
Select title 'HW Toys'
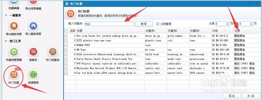[81, 50]
